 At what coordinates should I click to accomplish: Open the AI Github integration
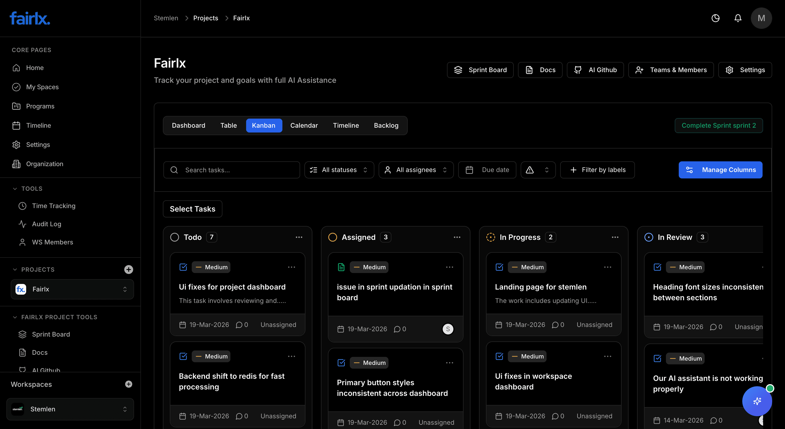pyautogui.click(x=595, y=70)
